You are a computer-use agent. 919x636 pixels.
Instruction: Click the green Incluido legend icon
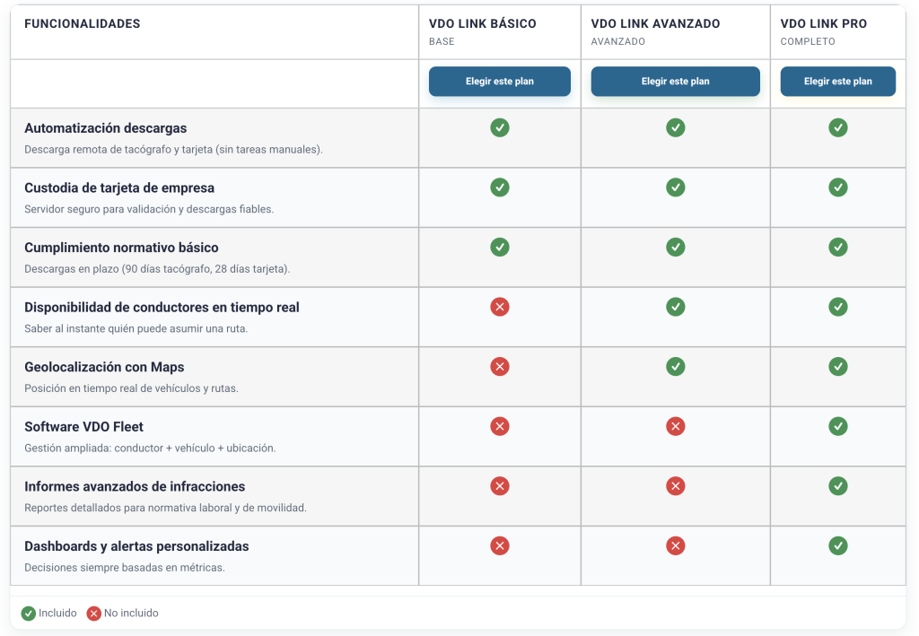[28, 614]
